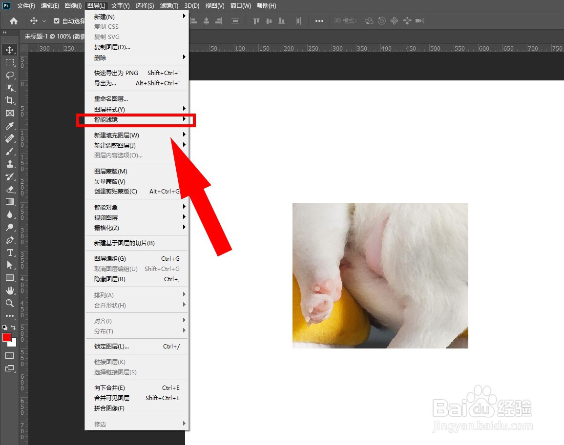Select the Brush tool
Screen dimensions: 564x445
10,151
